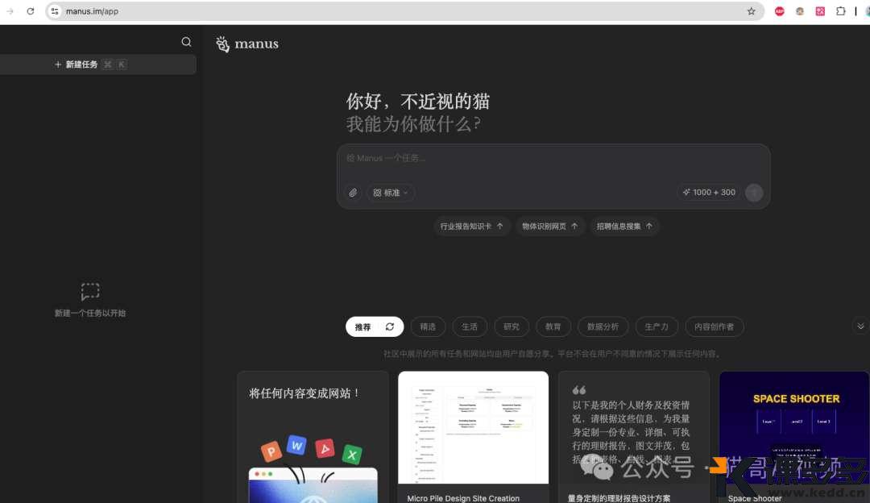Viewport: 870px width, 503px height.
Task: Open the pink grid extension icon
Action: 820,11
